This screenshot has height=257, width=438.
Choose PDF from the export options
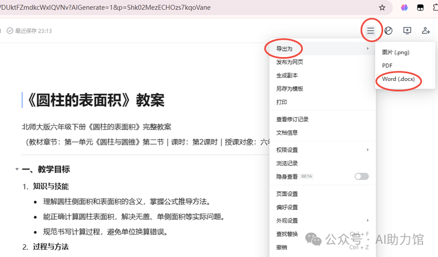point(387,65)
